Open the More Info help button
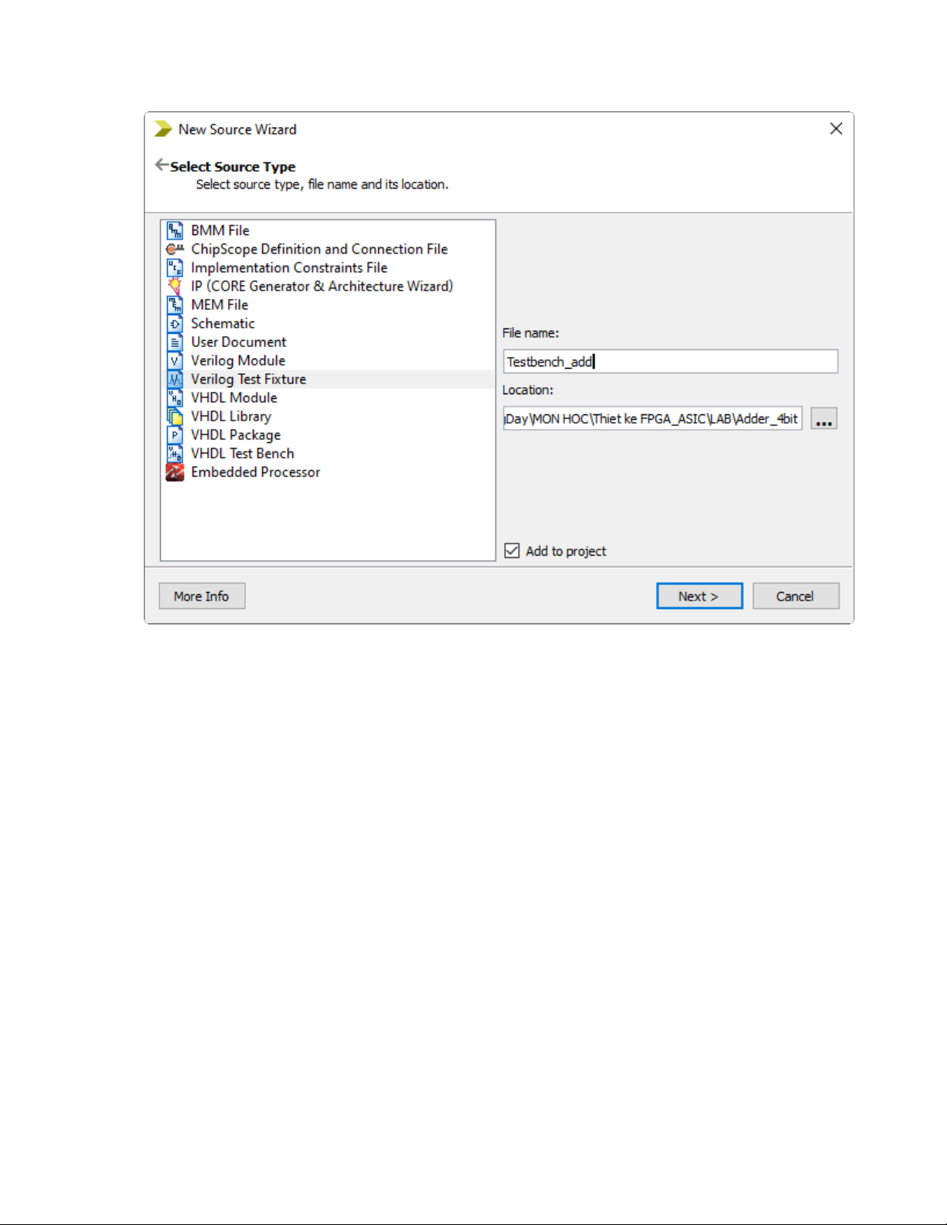Screen dimensions: 947x1225 202,596
